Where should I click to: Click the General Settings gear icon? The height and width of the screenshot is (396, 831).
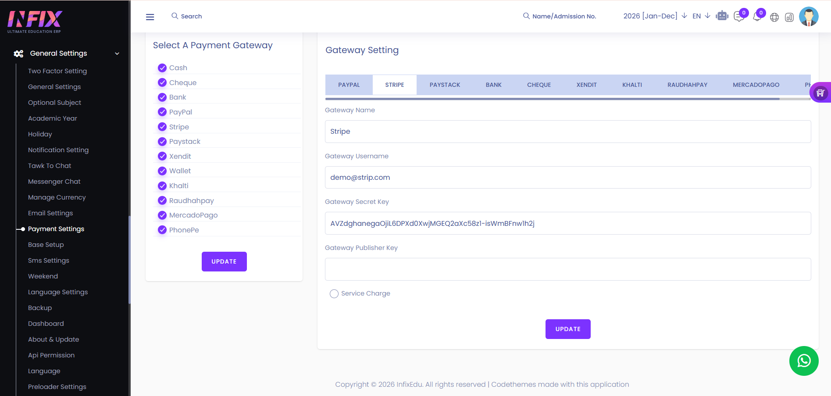[x=18, y=54]
